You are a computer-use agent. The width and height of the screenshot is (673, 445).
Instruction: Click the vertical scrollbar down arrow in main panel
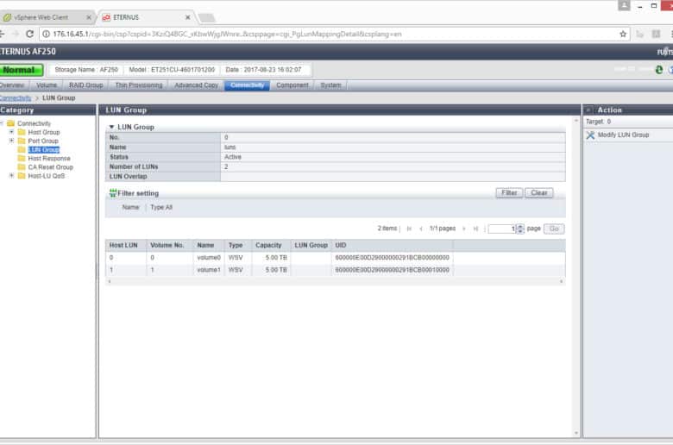tap(576, 433)
